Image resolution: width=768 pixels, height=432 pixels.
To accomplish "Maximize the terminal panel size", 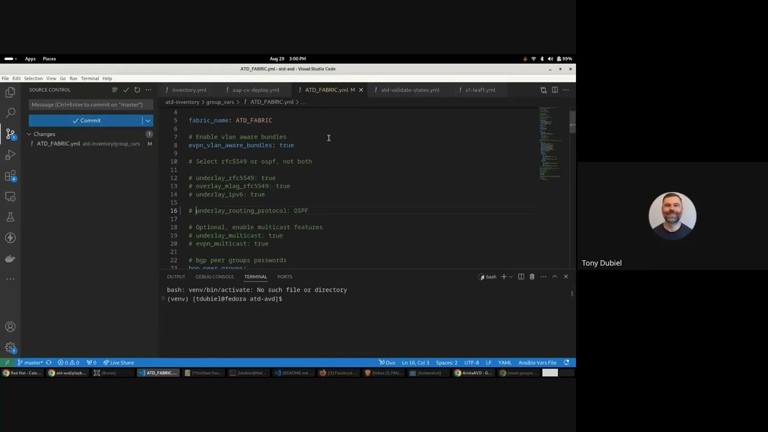I will tap(554, 277).
